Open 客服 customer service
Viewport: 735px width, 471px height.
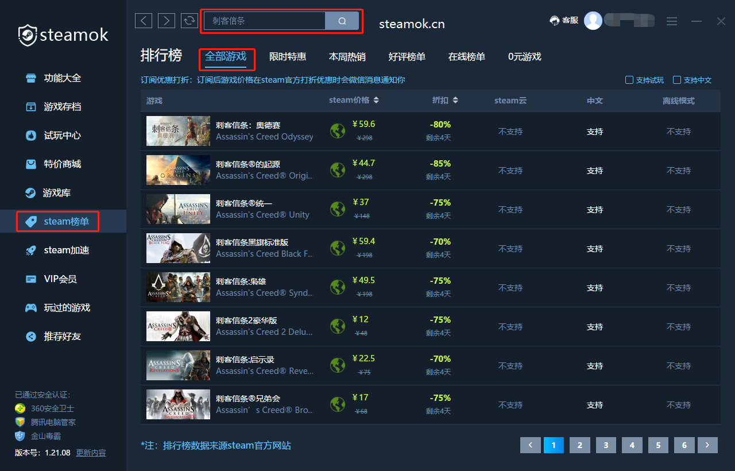pyautogui.click(x=564, y=21)
